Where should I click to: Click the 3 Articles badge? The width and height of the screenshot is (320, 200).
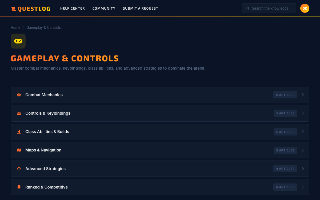coord(285,150)
